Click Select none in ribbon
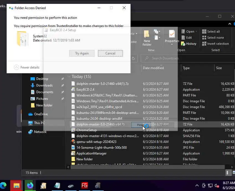The image size is (235, 191). (x=213, y=38)
